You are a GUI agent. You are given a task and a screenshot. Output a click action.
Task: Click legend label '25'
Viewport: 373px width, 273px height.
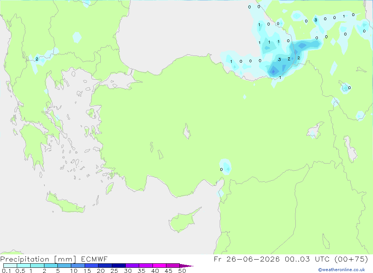(x=114, y=271)
